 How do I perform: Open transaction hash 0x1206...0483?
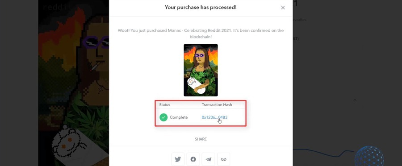[214, 117]
